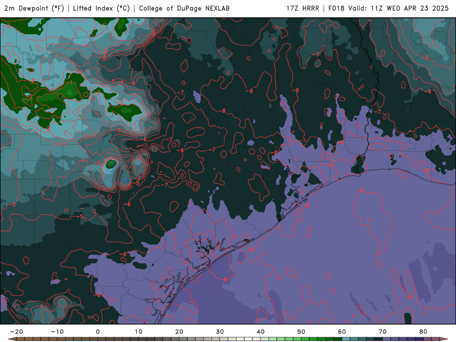The height and width of the screenshot is (342, 456).
Task: Click the -10 label on the color scale
Action: click(57, 332)
